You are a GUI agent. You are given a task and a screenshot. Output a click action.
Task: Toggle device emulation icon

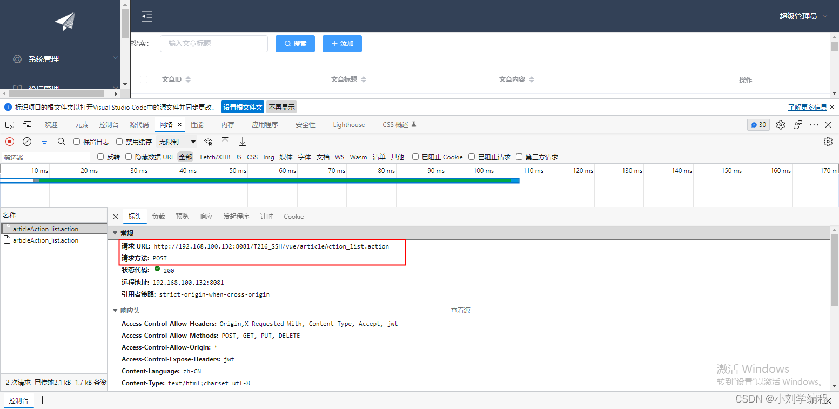tap(27, 125)
